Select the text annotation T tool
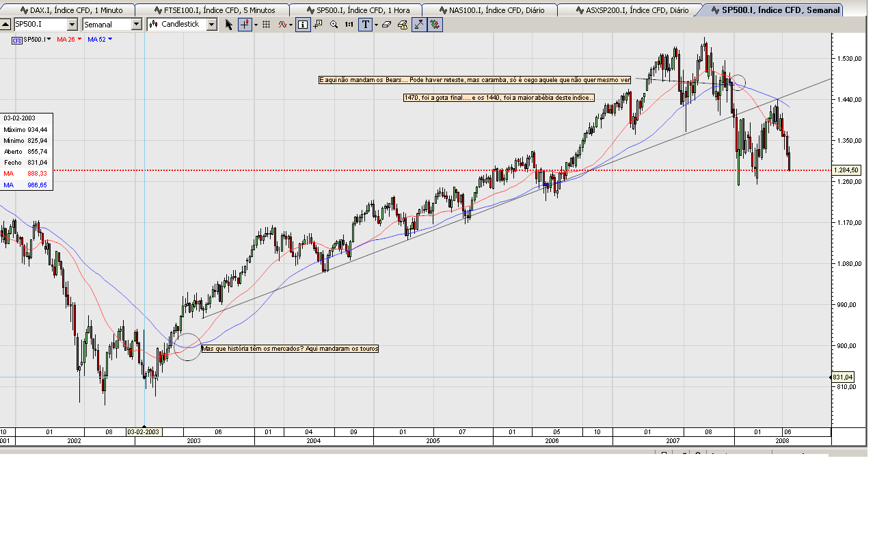The image size is (875, 547). tap(366, 24)
